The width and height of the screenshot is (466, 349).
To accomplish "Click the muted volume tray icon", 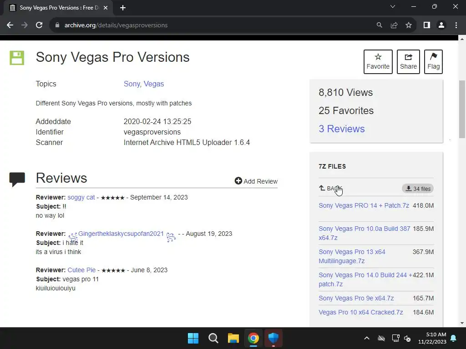I will (x=407, y=338).
